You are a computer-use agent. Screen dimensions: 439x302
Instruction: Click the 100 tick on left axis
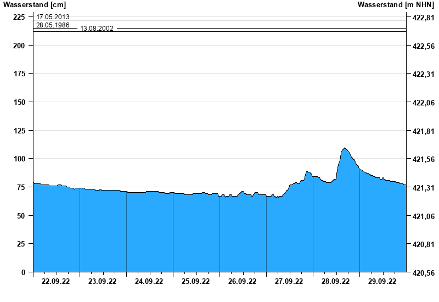click(19, 159)
